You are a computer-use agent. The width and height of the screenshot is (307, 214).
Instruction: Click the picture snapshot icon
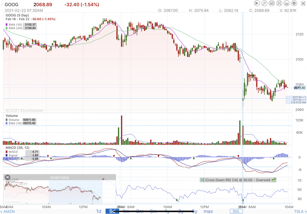pyautogui.click(x=272, y=3)
